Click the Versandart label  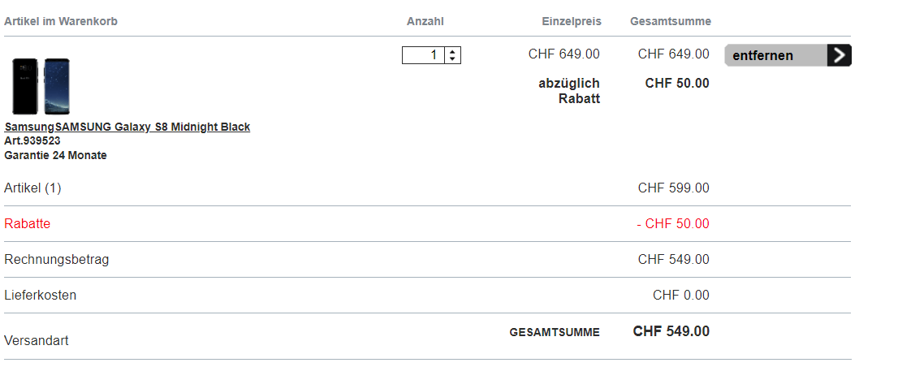pyautogui.click(x=36, y=341)
